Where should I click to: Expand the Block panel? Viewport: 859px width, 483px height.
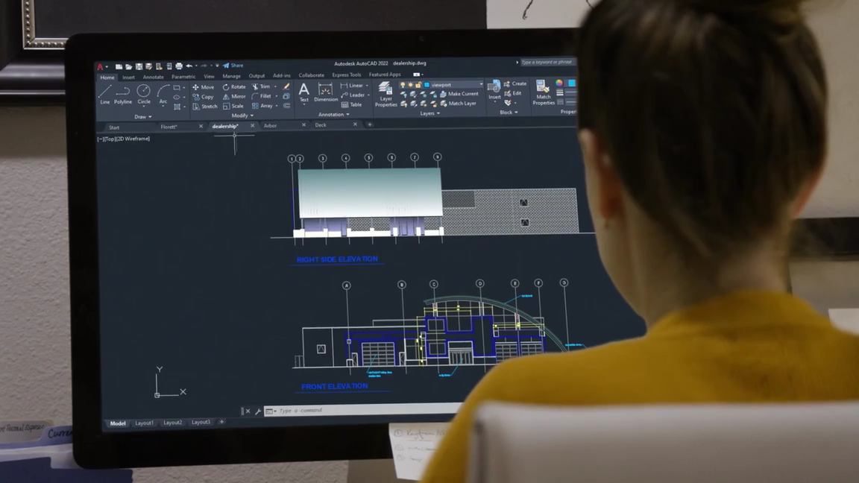509,113
